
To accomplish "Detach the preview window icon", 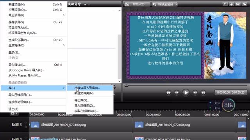I will [244, 4].
